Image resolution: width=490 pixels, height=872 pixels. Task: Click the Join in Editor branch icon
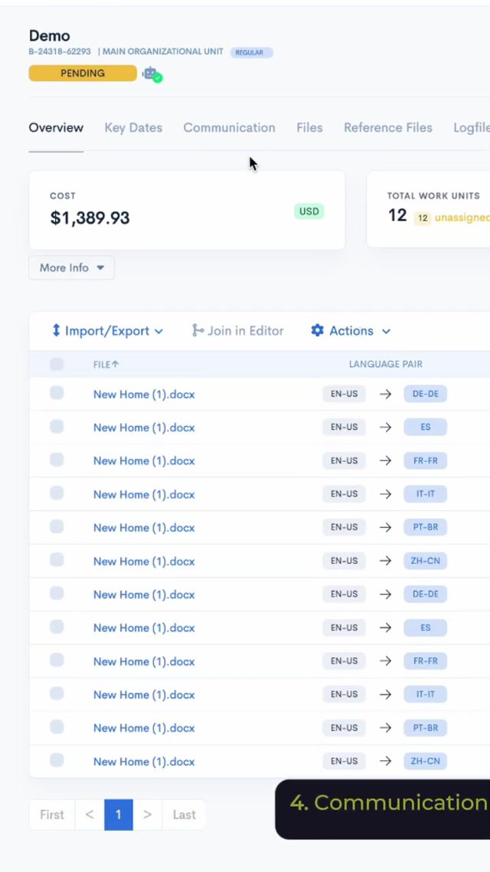[198, 330]
